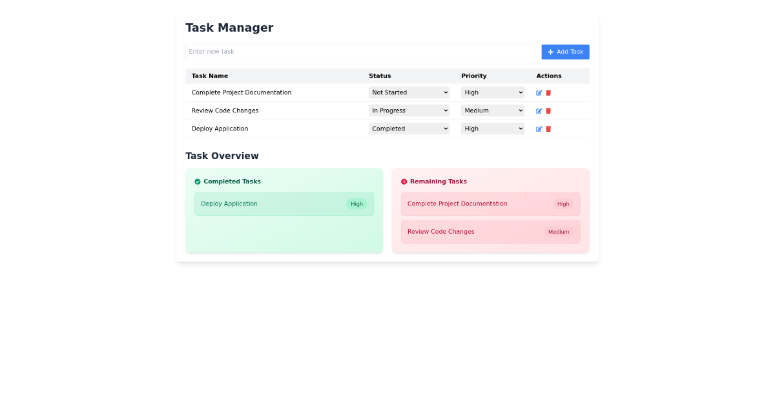This screenshot has width=775, height=407.
Task: Open the priority dropdown for Deploy Application
Action: 492,129
